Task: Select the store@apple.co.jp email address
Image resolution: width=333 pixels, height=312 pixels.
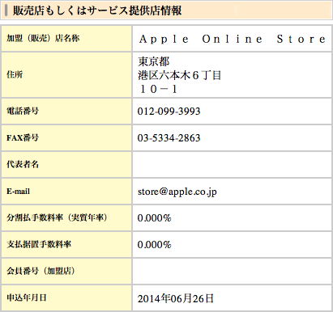Action: [177, 192]
